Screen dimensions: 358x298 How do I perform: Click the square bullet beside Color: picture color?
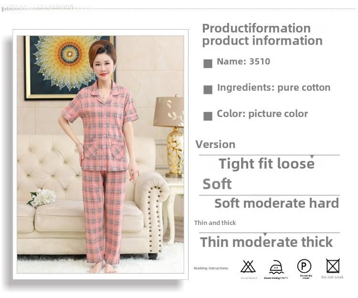pos(208,116)
